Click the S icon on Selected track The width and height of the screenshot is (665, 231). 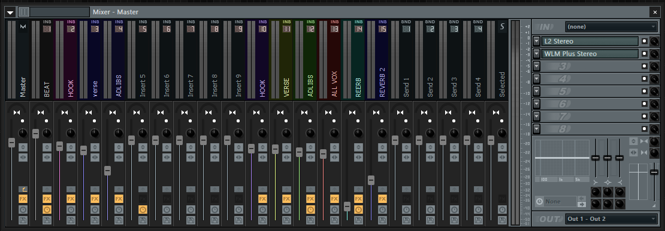point(502,27)
